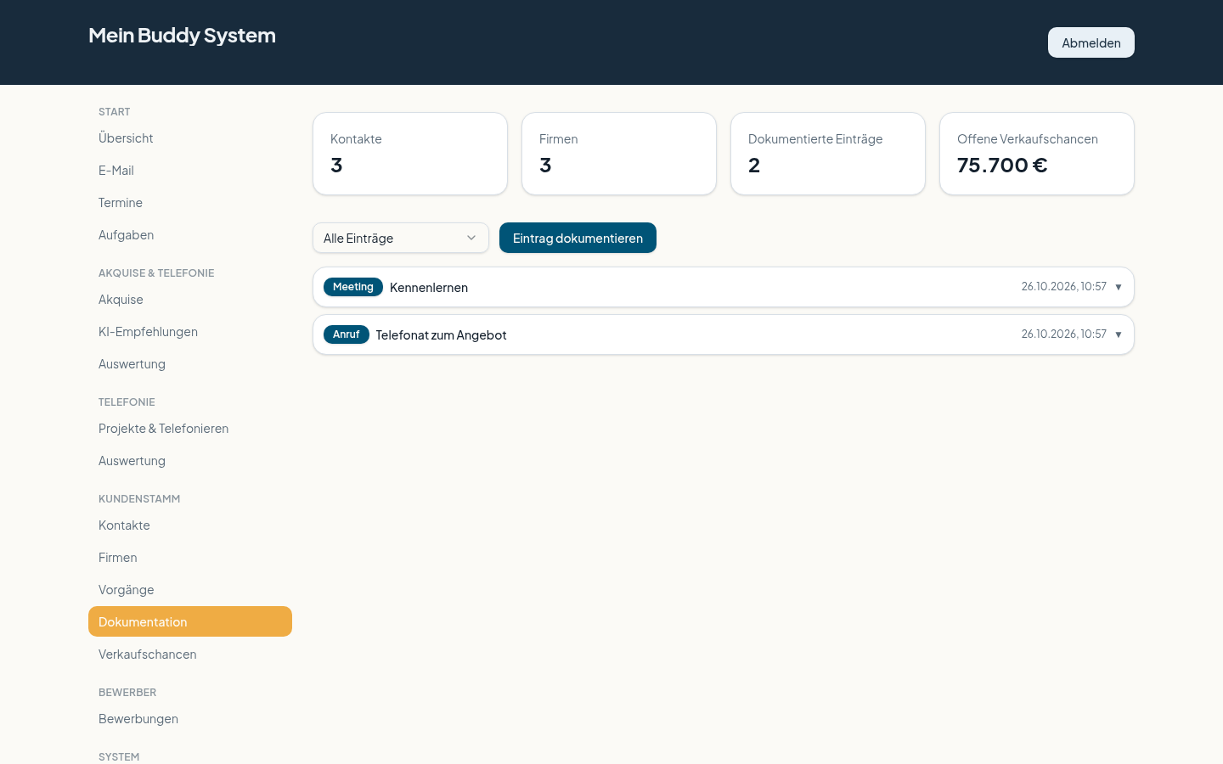Navigate to KI-Empfehlungen
The width and height of the screenshot is (1223, 764).
190,331
